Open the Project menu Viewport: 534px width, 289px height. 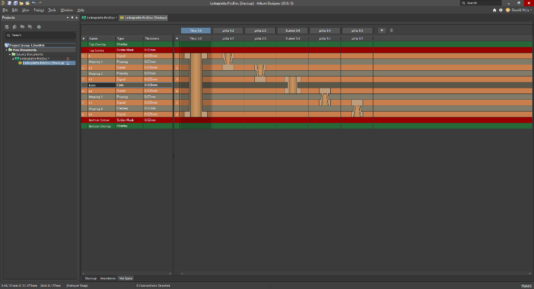[x=39, y=10]
